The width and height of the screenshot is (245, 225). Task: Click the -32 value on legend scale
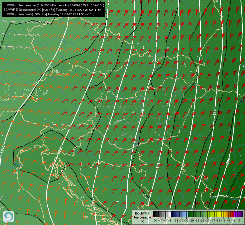tap(186, 220)
